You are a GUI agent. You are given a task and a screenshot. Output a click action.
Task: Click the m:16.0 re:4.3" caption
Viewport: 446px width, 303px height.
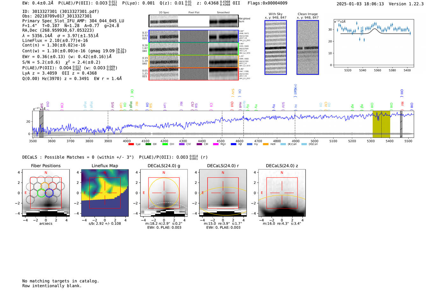tap(282, 224)
